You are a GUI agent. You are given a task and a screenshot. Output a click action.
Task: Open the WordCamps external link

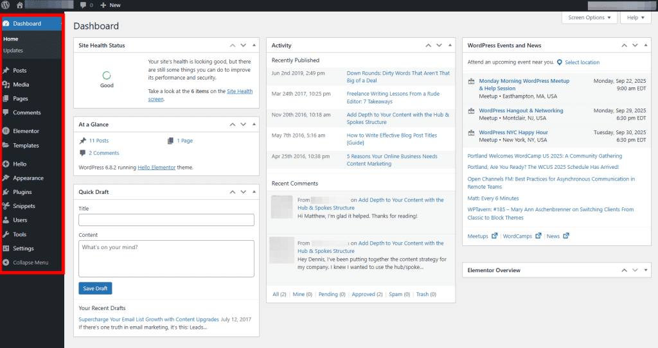click(x=522, y=236)
